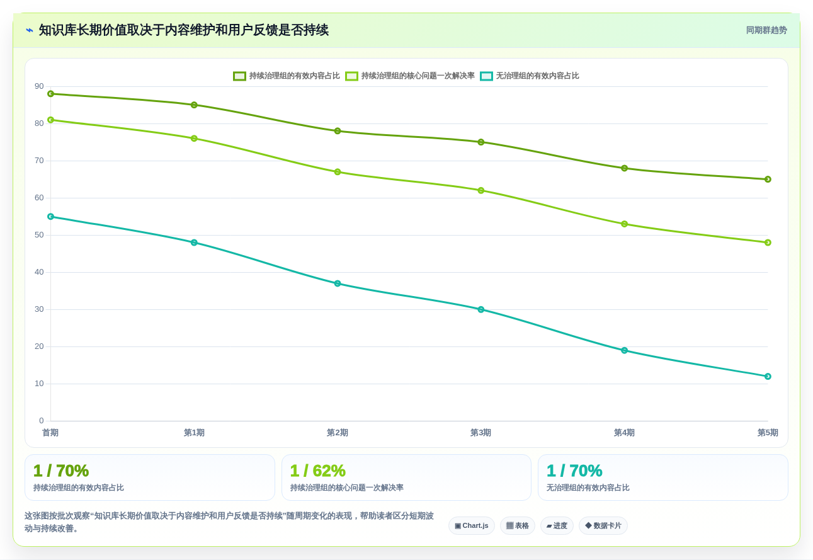Toggle legend 持续治理组的有效内容占比 series

(287, 76)
